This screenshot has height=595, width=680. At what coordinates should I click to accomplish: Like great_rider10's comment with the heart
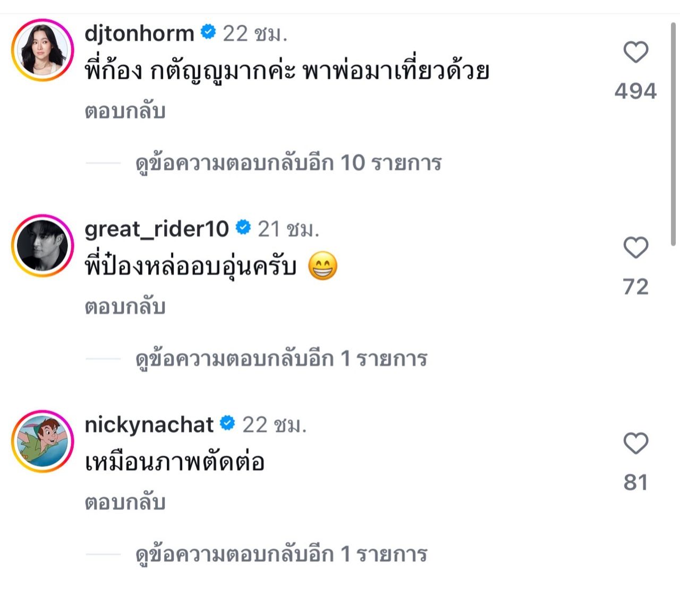635,248
